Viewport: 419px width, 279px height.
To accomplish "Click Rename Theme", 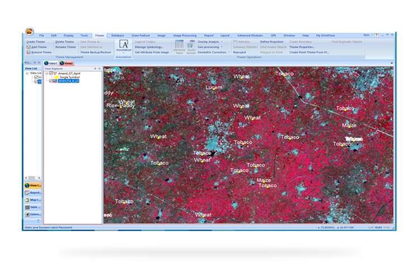I will [65, 47].
